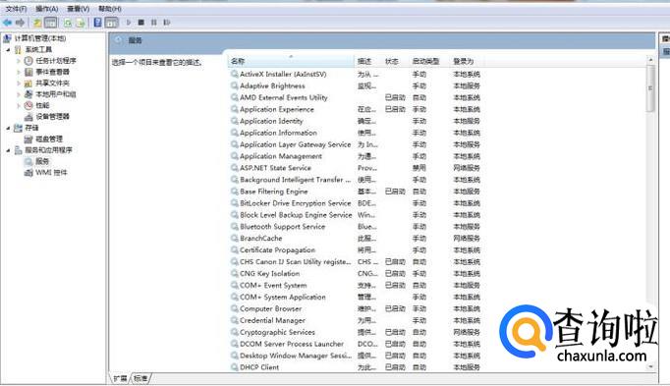Click the Restart Service toolbar icon
The image size is (670, 386).
coord(167,23)
